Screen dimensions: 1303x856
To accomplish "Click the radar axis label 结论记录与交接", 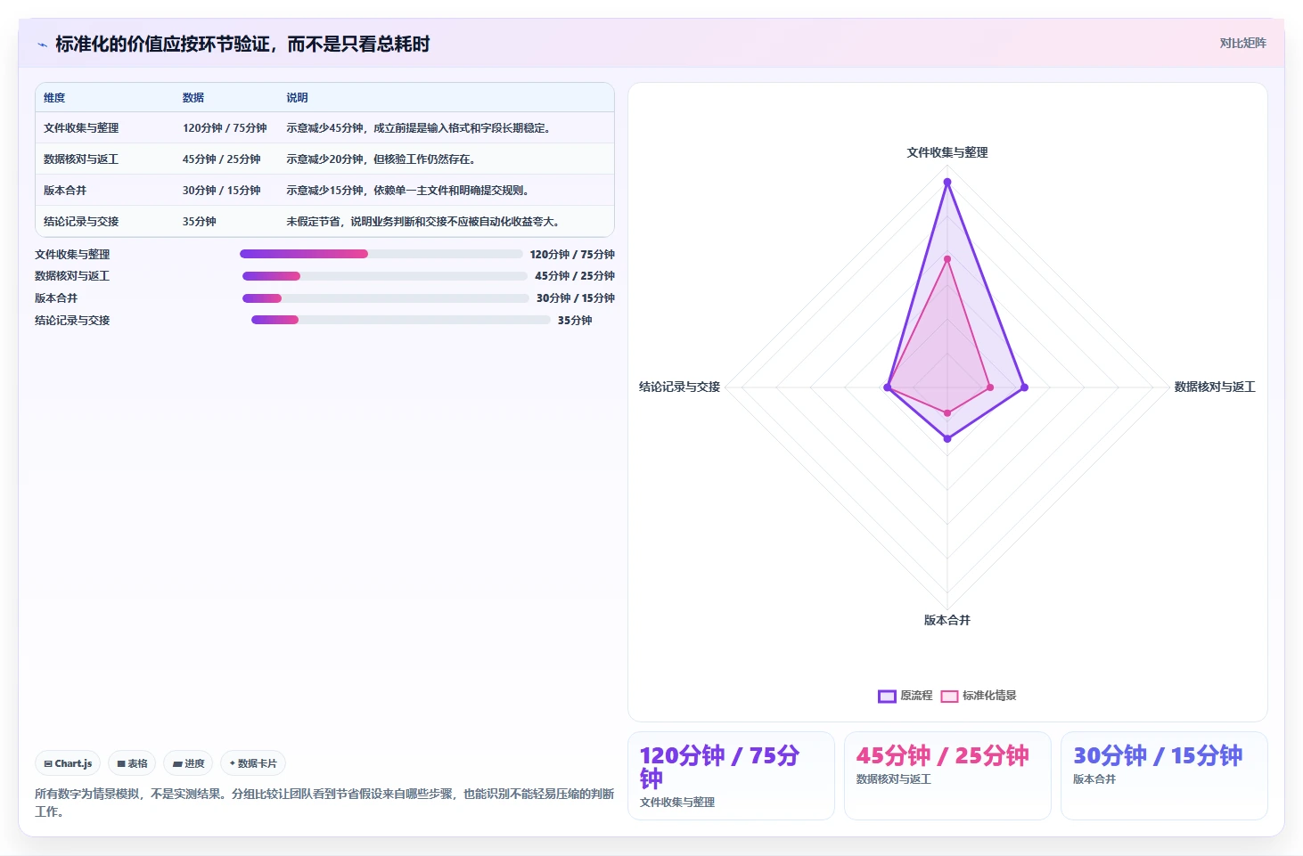I will click(x=679, y=387).
